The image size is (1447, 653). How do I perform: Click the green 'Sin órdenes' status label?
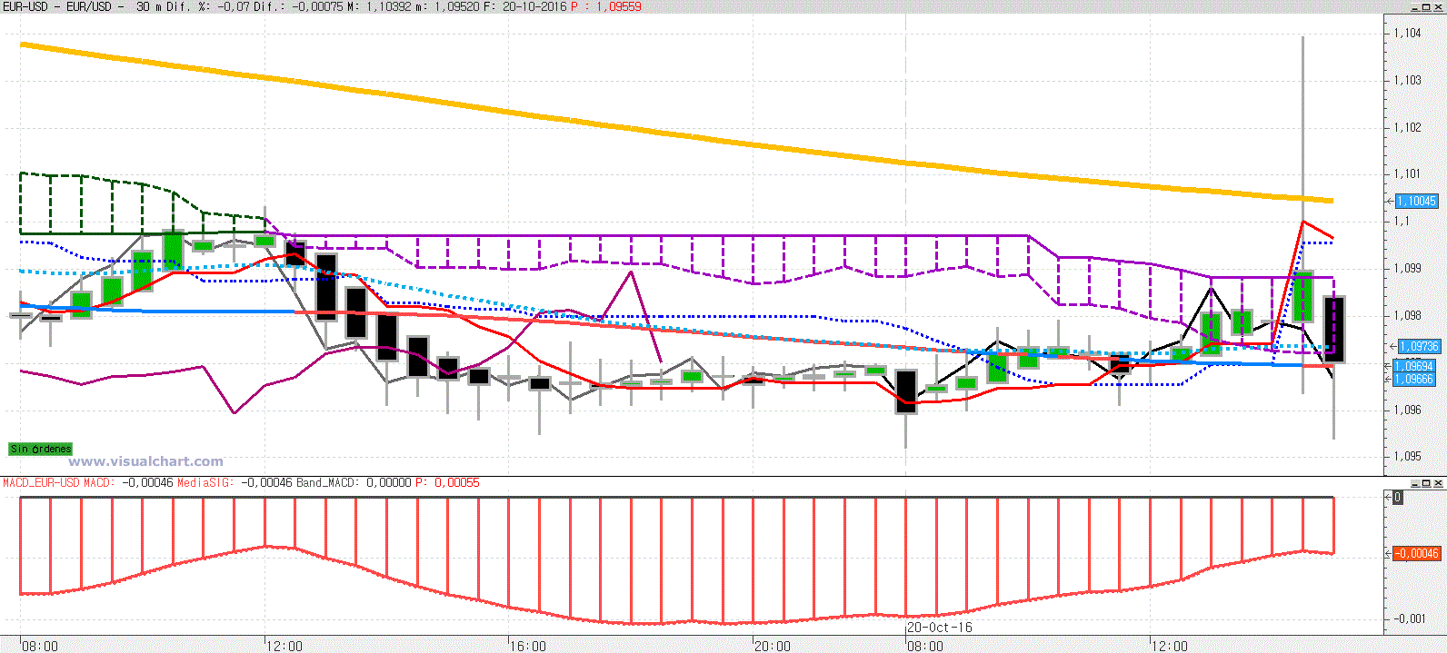40,449
